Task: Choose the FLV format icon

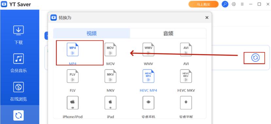Action: point(73,76)
